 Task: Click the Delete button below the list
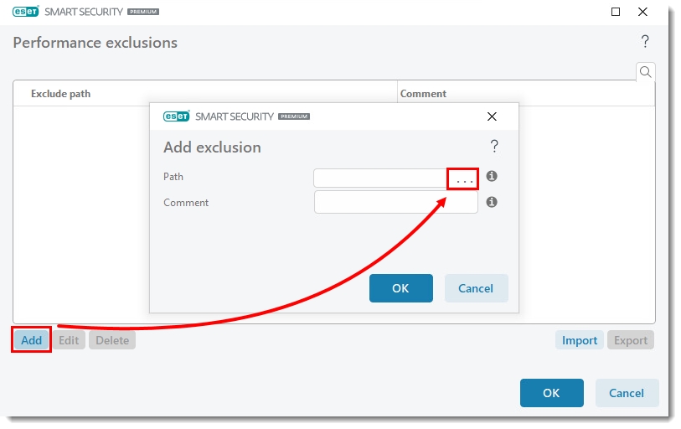pyautogui.click(x=112, y=340)
